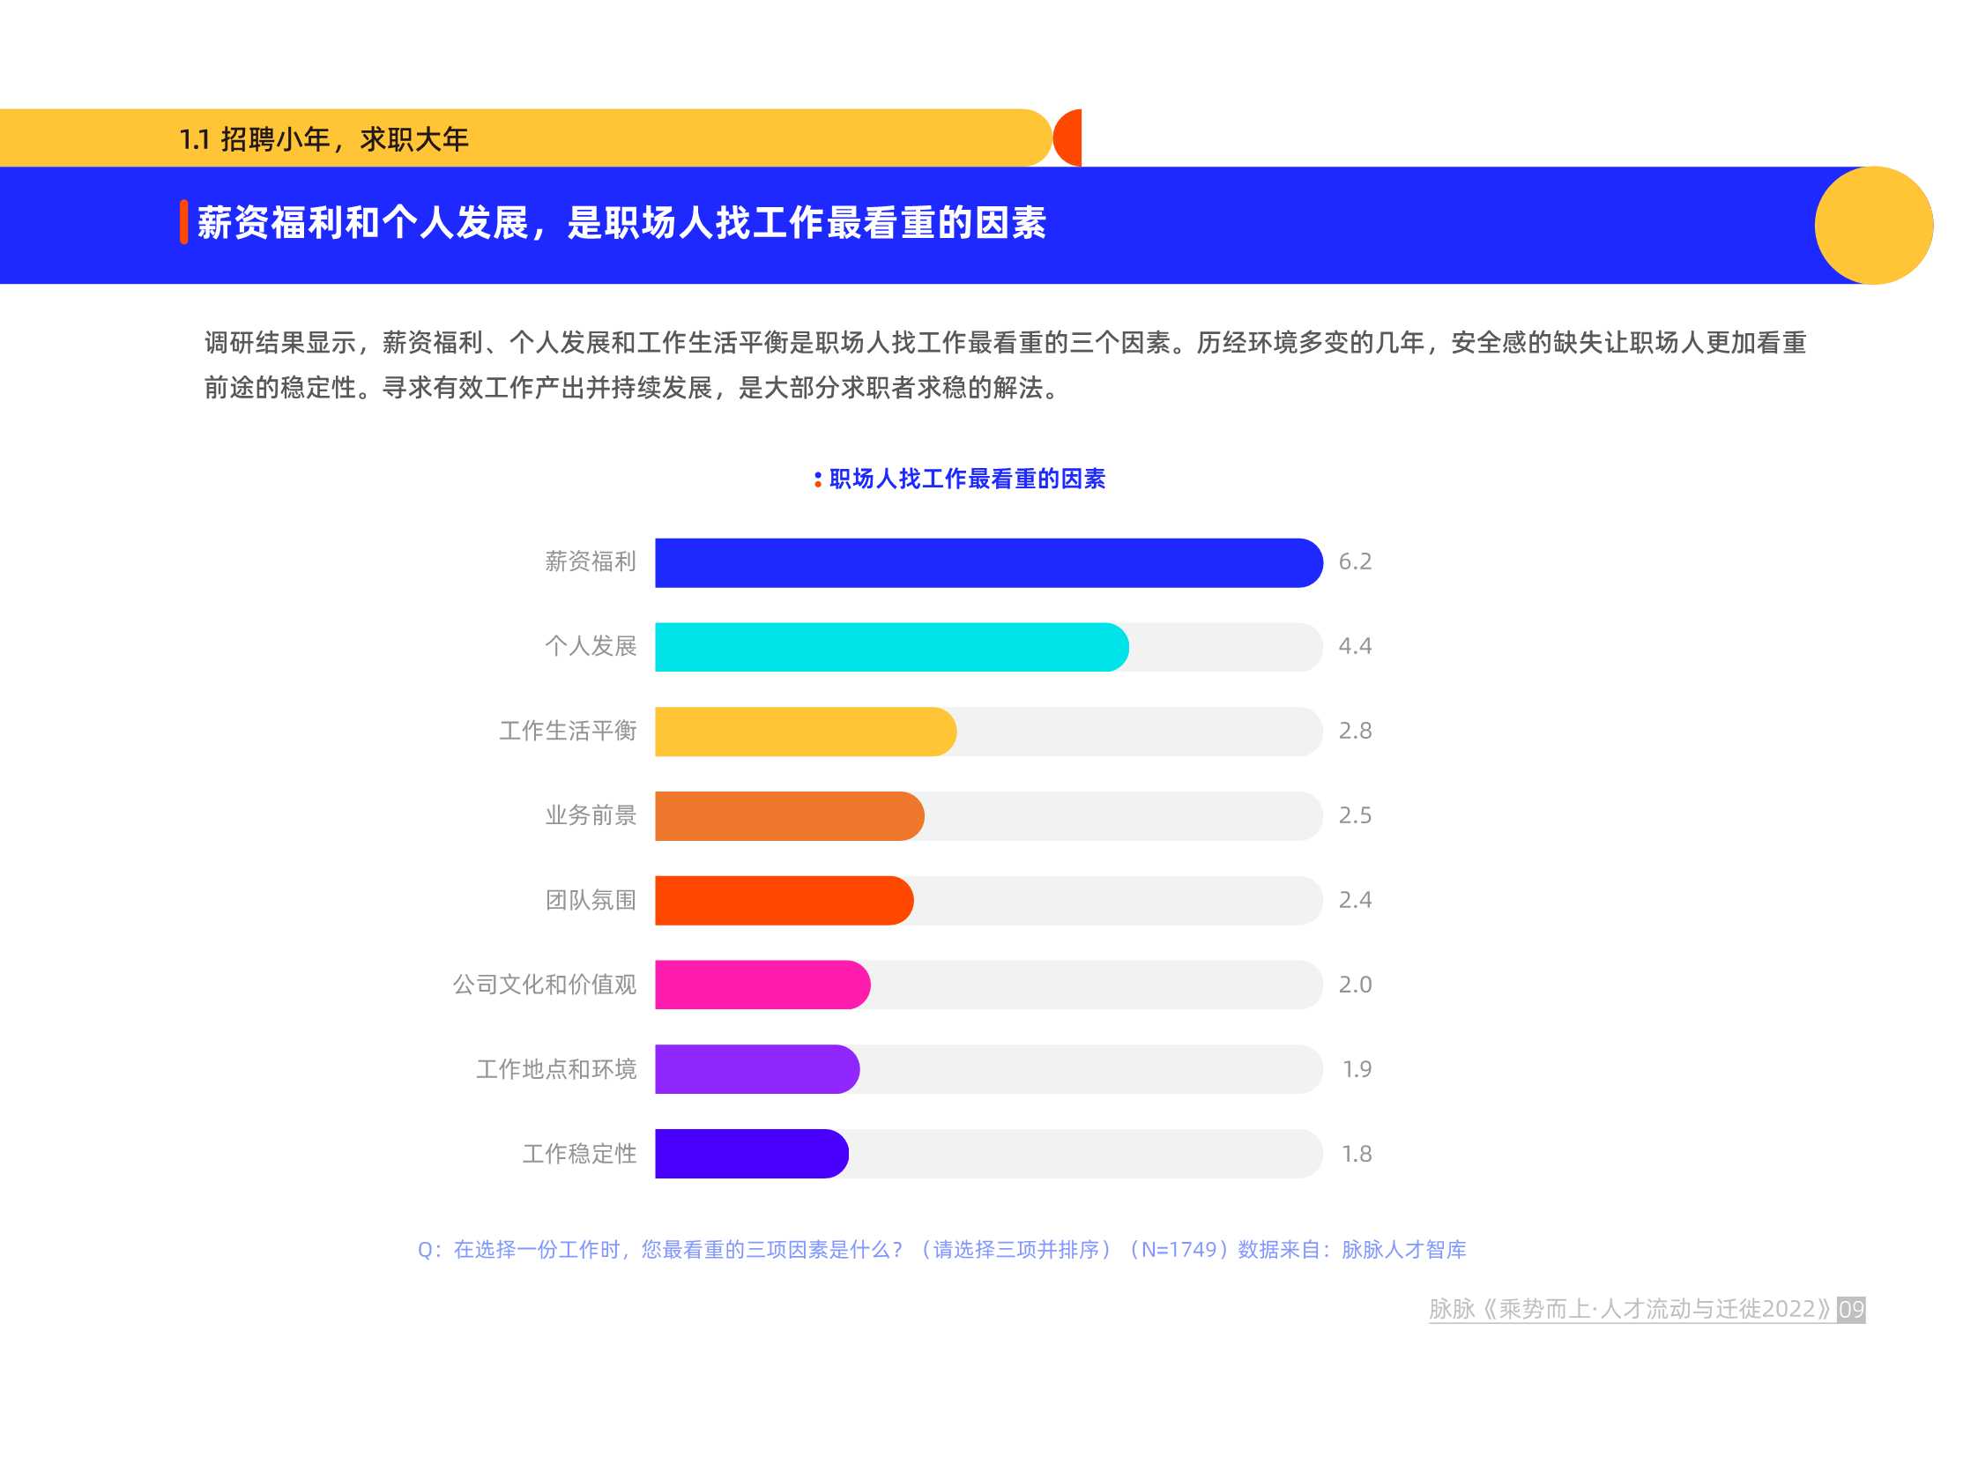Select the '薪资福利' row label

click(590, 561)
